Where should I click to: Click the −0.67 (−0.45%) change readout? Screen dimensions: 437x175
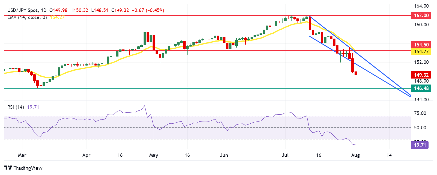(148, 10)
